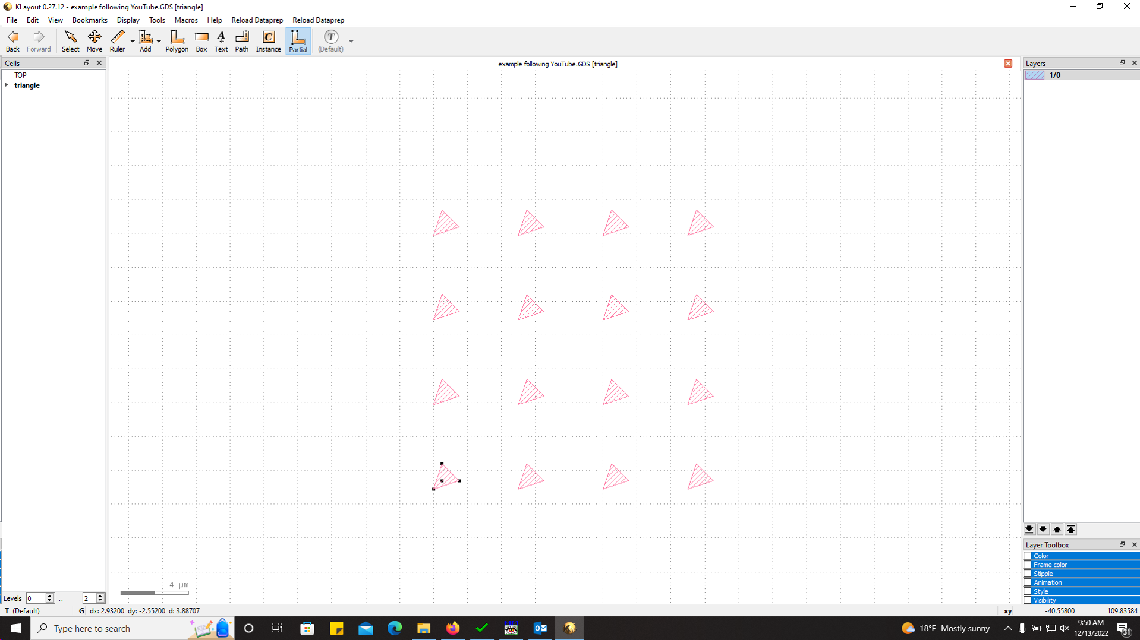1140x640 pixels.
Task: Click the 1/0 layer color swatch
Action: 1035,75
